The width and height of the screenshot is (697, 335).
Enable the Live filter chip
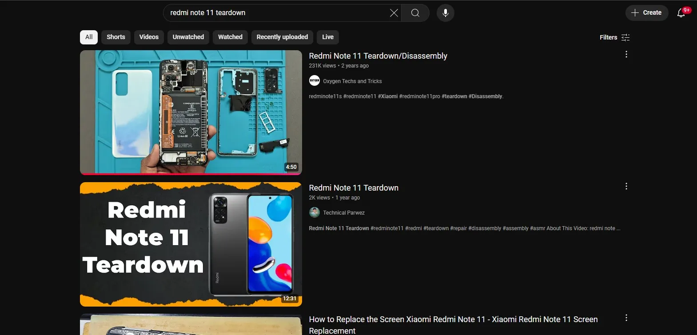tap(327, 37)
